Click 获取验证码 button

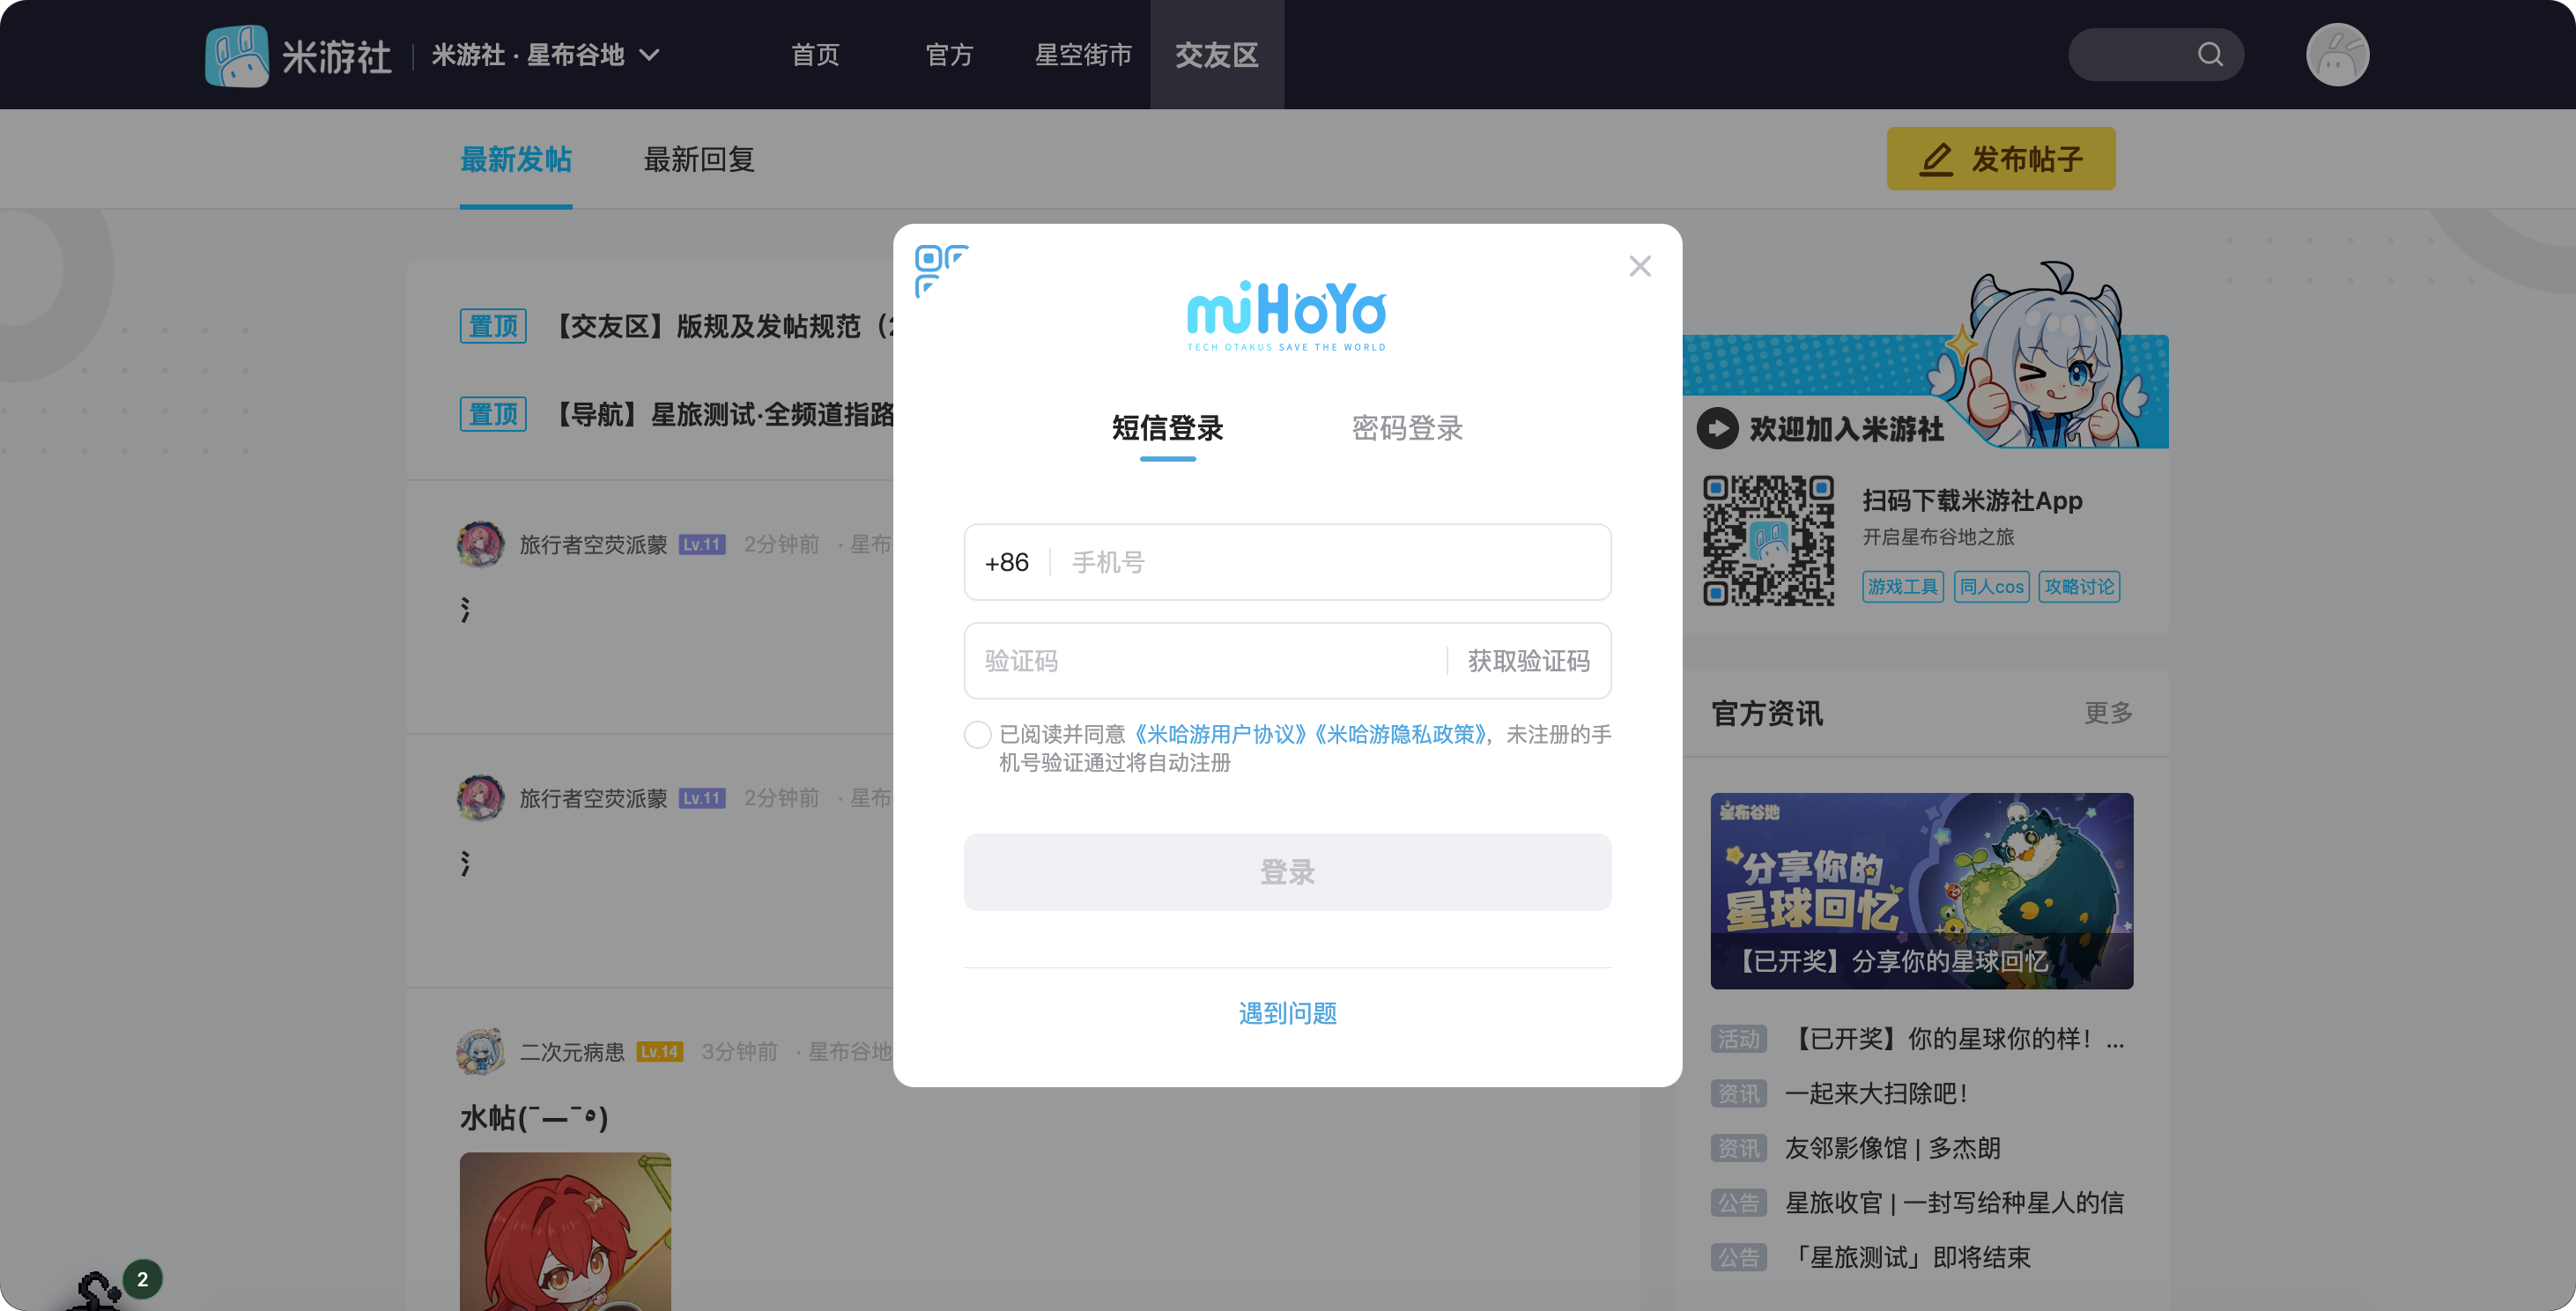pyautogui.click(x=1528, y=661)
